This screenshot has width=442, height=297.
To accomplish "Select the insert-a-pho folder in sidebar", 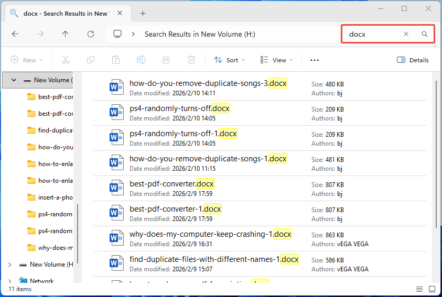I will click(50, 197).
